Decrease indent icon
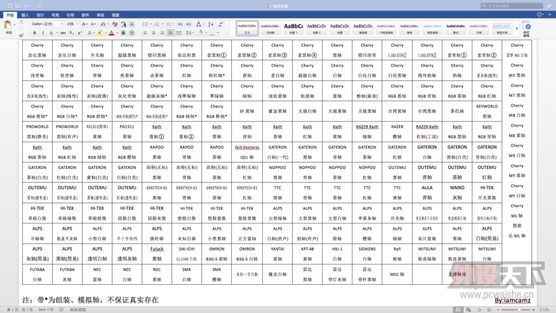 (180, 24)
